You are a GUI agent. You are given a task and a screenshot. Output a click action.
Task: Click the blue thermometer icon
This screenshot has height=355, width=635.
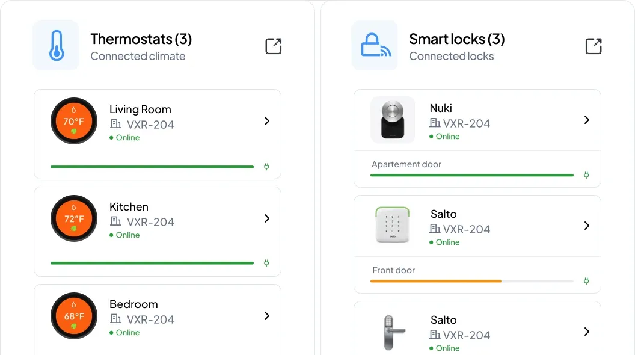pos(56,45)
